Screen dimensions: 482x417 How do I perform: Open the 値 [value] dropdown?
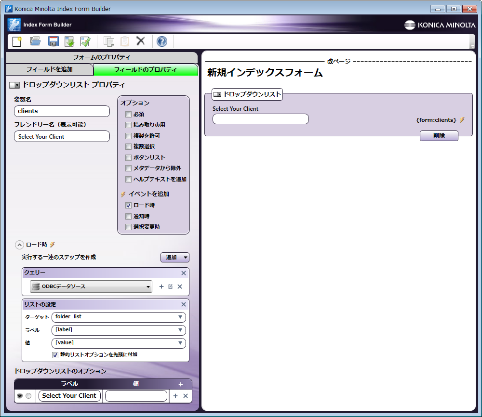click(119, 343)
